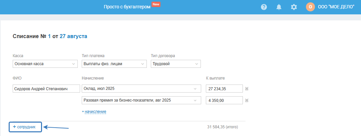The image size is (361, 136).
Task: Click the ФИО field Сидоров Андрей Степанович
Action: click(x=46, y=89)
